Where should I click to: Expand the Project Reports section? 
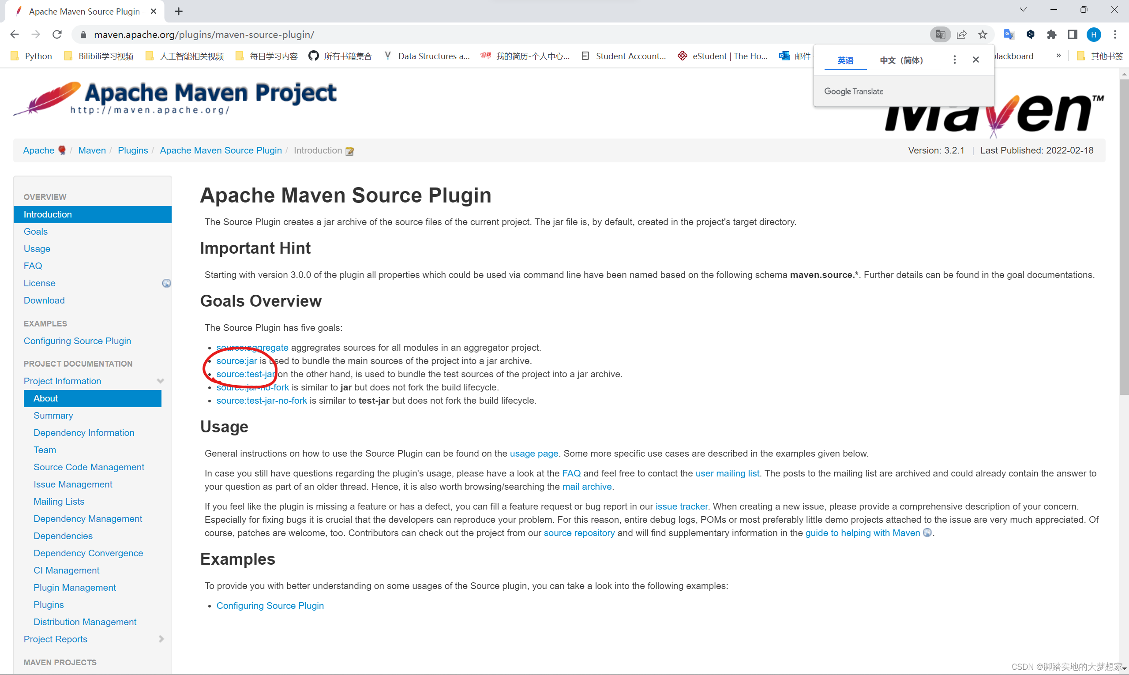(x=161, y=639)
